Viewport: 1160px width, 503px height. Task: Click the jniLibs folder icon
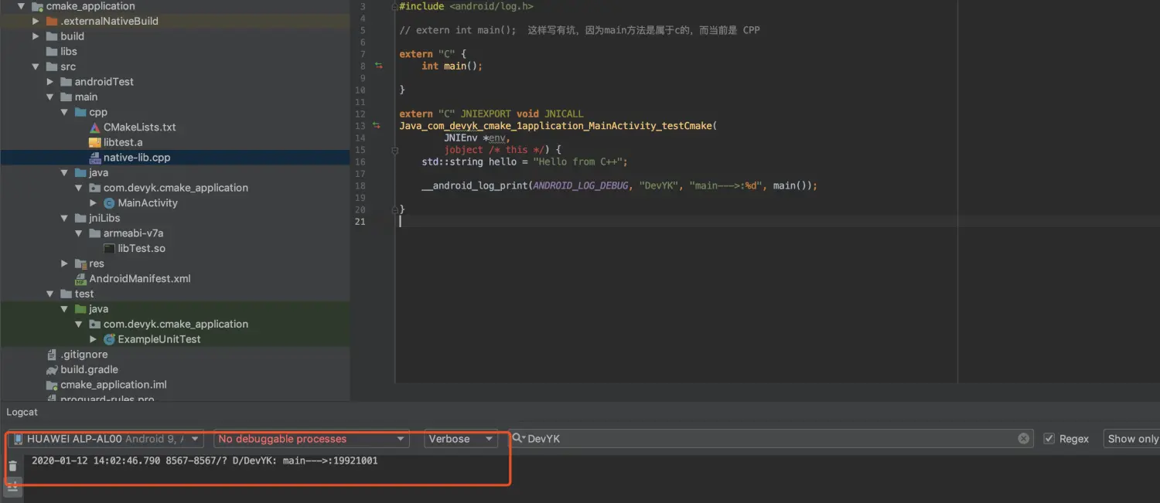[80, 219]
